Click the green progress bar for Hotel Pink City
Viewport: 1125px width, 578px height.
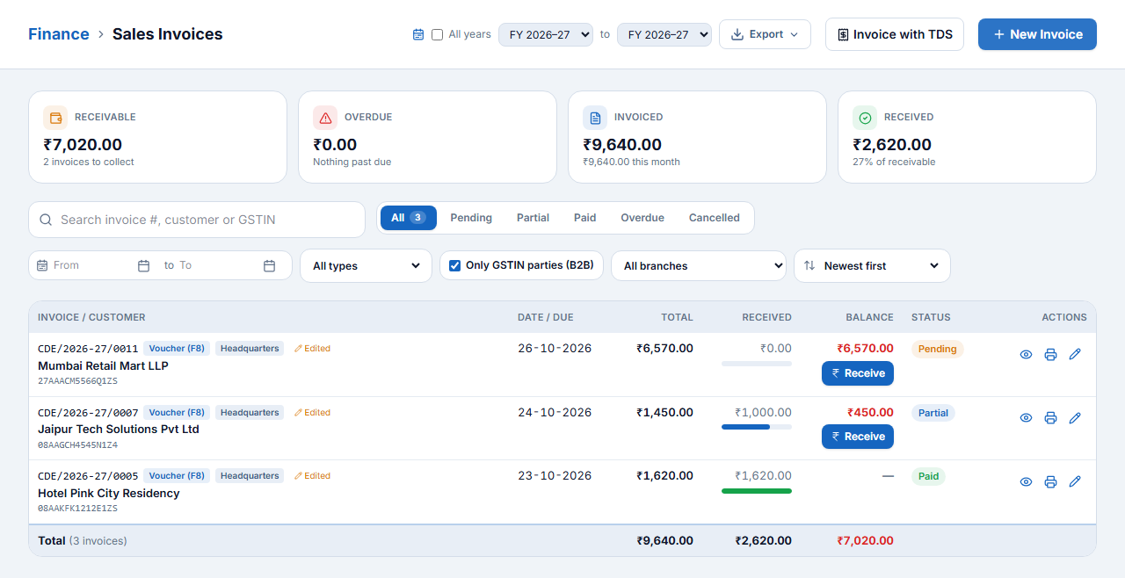[757, 491]
